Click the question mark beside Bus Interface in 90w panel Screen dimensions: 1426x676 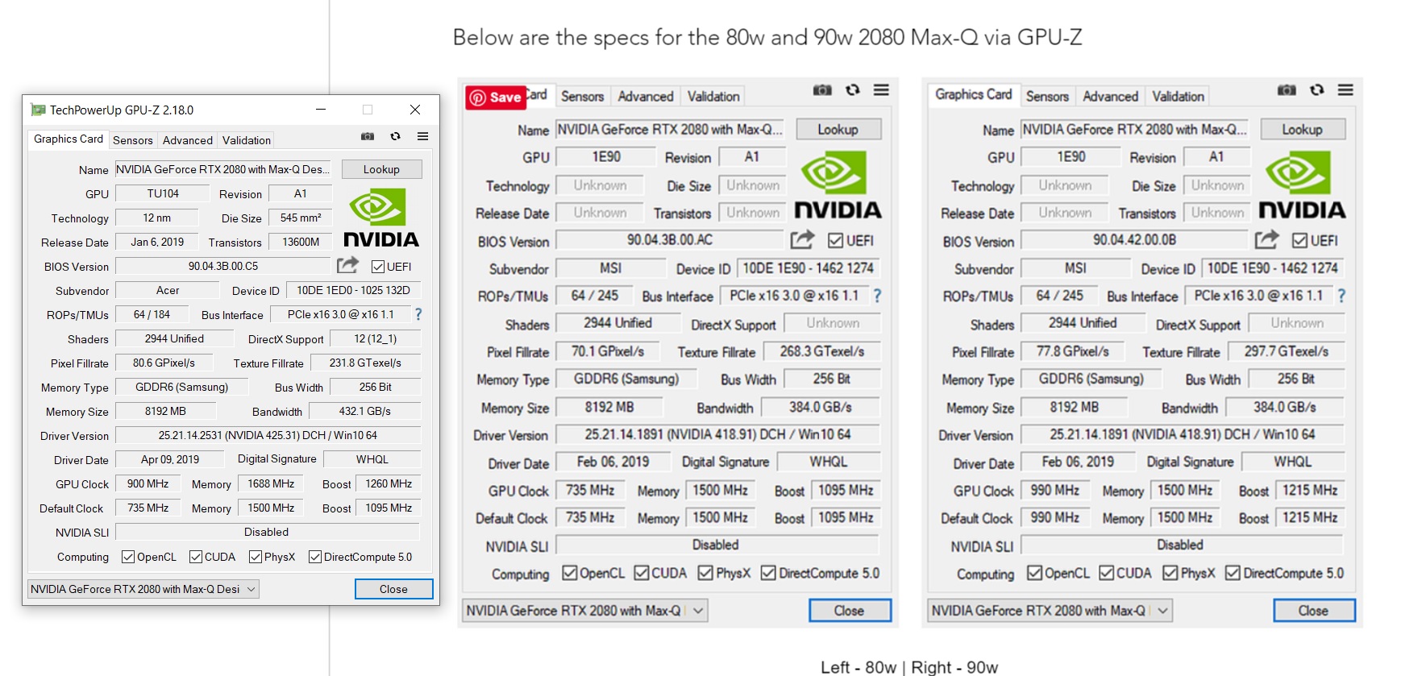(x=1341, y=296)
